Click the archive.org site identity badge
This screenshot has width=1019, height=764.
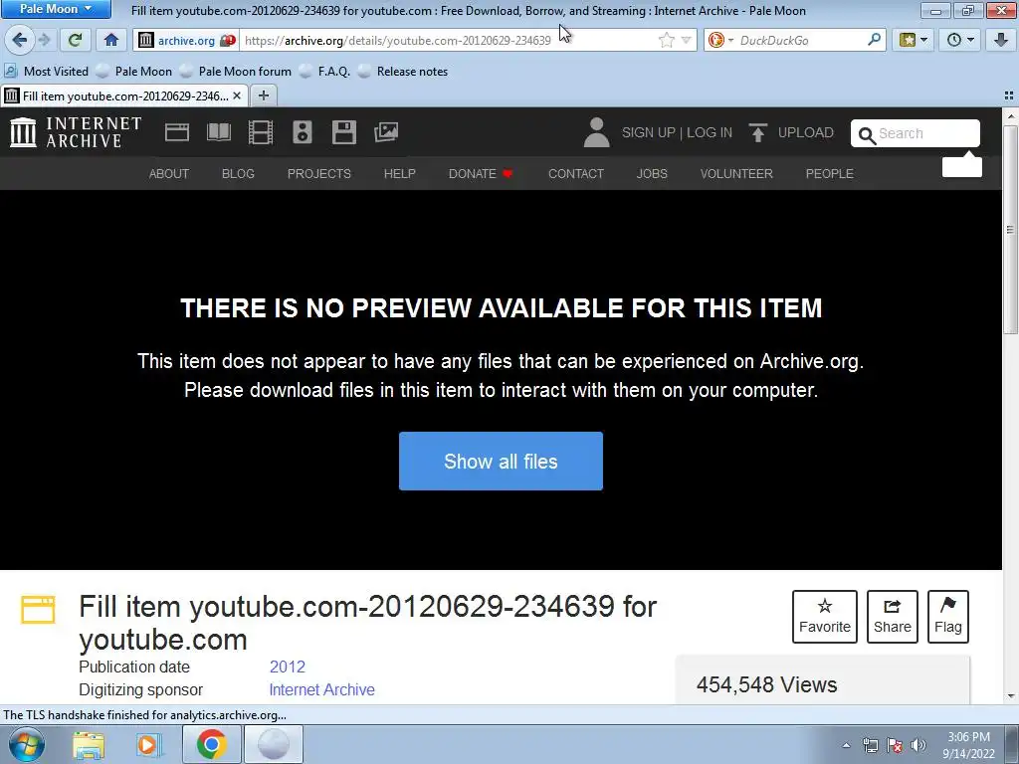coord(186,40)
